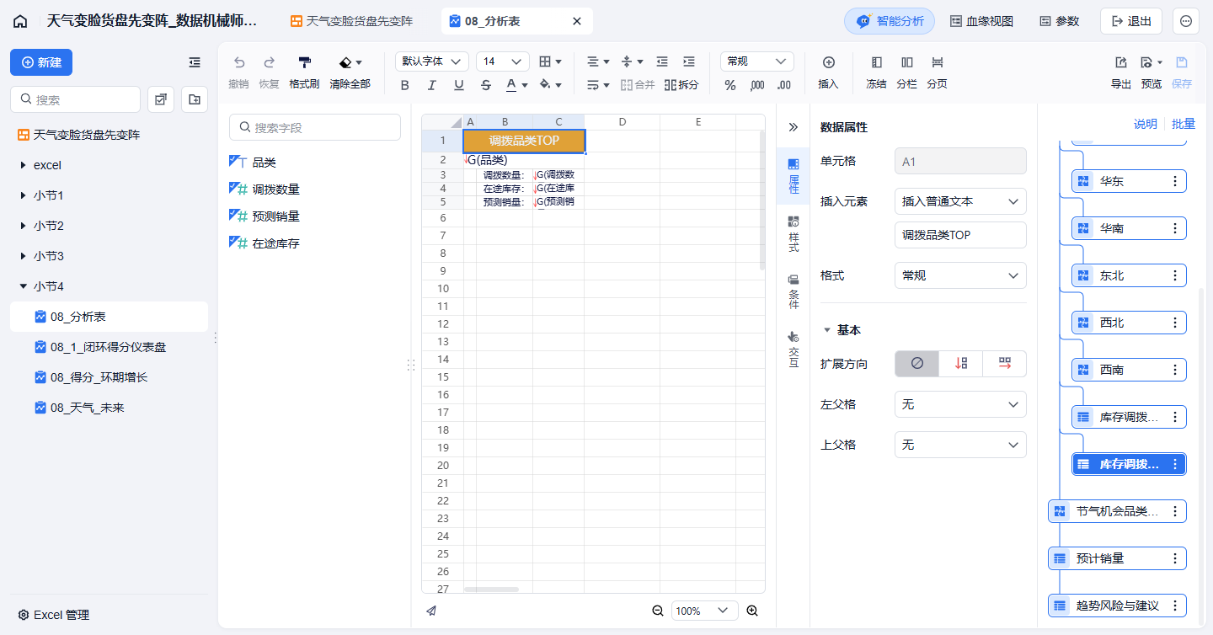The width and height of the screenshot is (1213, 635).
Task: Switch to the 样式 style tab
Action: (793, 234)
